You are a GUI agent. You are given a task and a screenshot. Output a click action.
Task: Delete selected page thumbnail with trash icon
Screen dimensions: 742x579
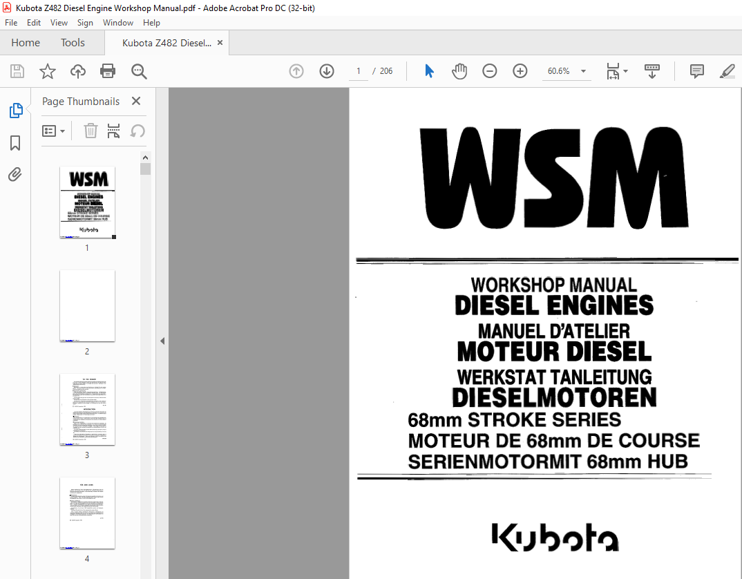point(91,131)
